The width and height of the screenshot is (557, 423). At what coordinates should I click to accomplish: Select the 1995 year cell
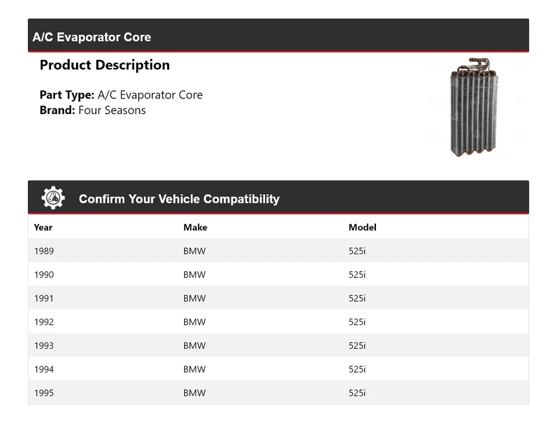(x=44, y=393)
